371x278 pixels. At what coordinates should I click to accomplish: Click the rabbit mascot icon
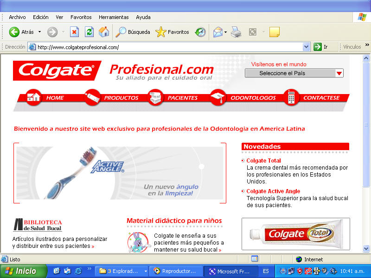point(138,242)
